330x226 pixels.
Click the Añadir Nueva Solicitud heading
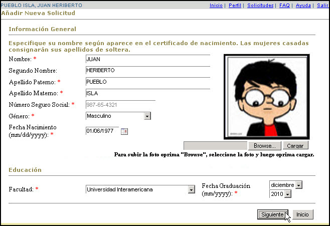38,13
